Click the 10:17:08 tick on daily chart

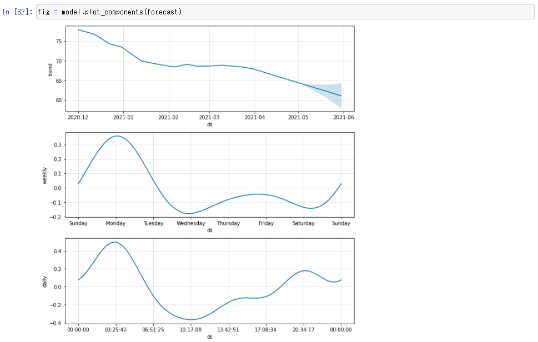191,330
